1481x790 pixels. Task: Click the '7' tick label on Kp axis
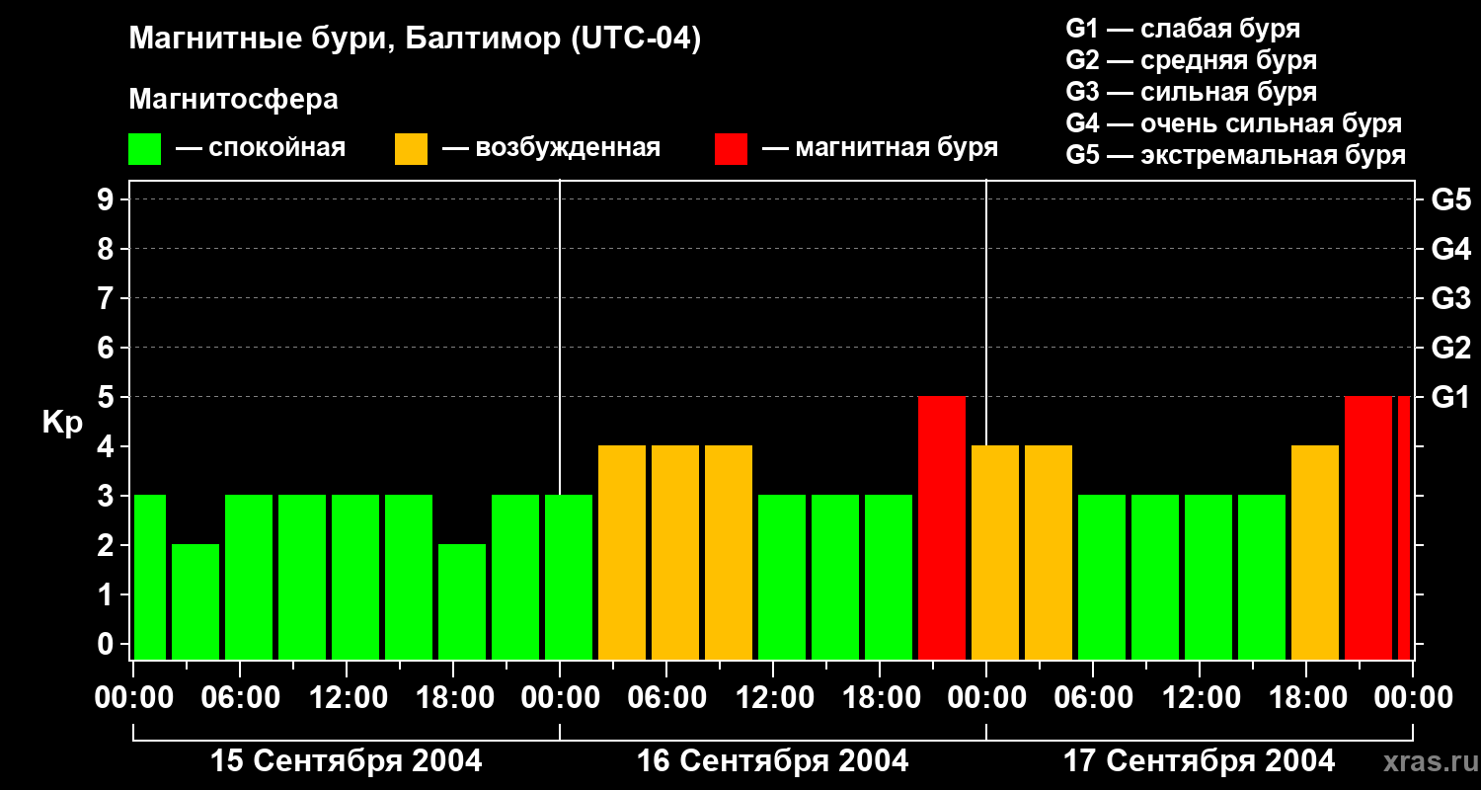[x=108, y=298]
